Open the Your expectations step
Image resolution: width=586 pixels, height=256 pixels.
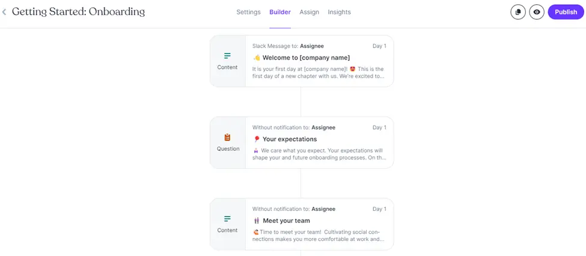[302, 143]
